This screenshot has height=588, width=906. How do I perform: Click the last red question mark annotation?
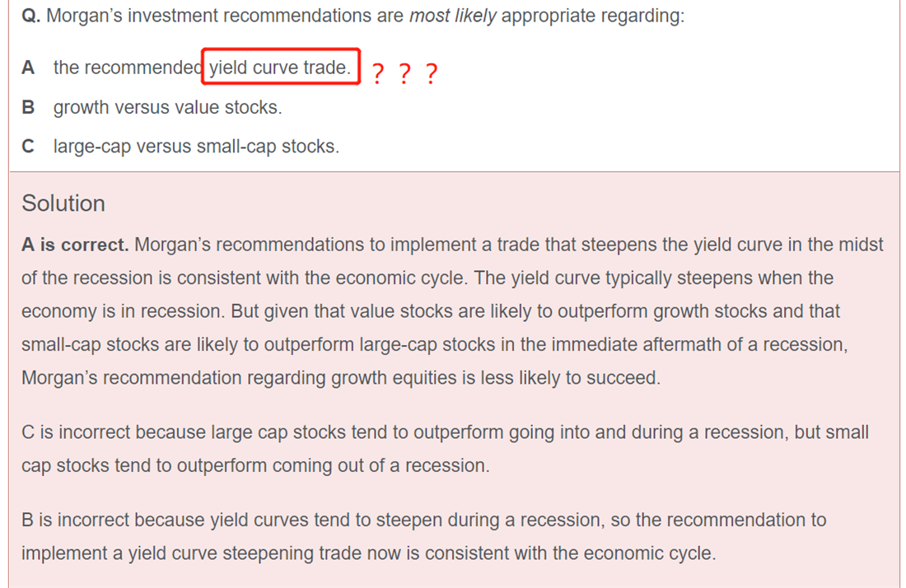(x=432, y=74)
